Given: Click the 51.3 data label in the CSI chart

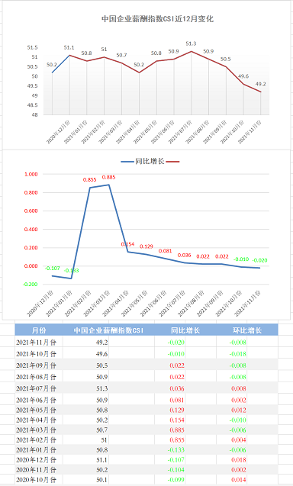Looking at the screenshot, I should pos(191,43).
